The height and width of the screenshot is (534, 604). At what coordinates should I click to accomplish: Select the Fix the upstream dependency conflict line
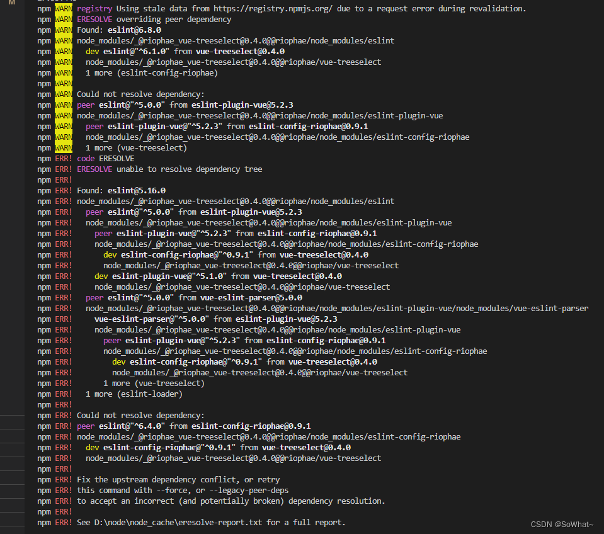[x=176, y=479]
